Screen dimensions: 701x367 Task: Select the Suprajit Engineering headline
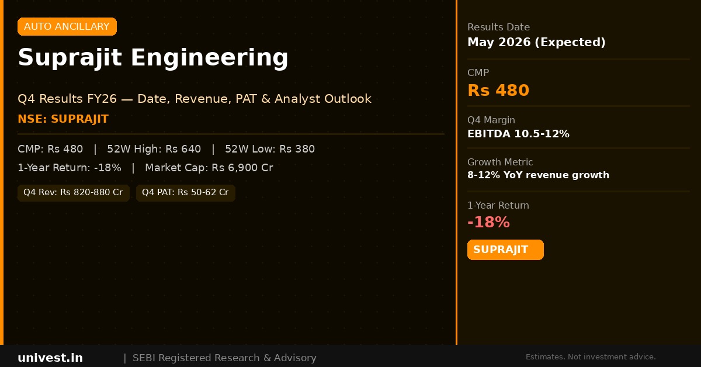coord(153,58)
